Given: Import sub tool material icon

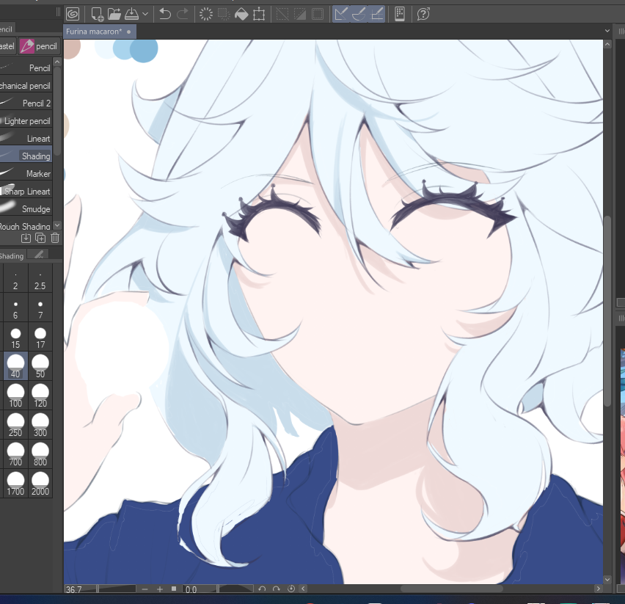Looking at the screenshot, I should (26, 239).
